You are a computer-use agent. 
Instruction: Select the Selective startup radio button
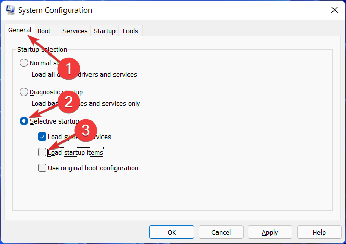pos(24,121)
